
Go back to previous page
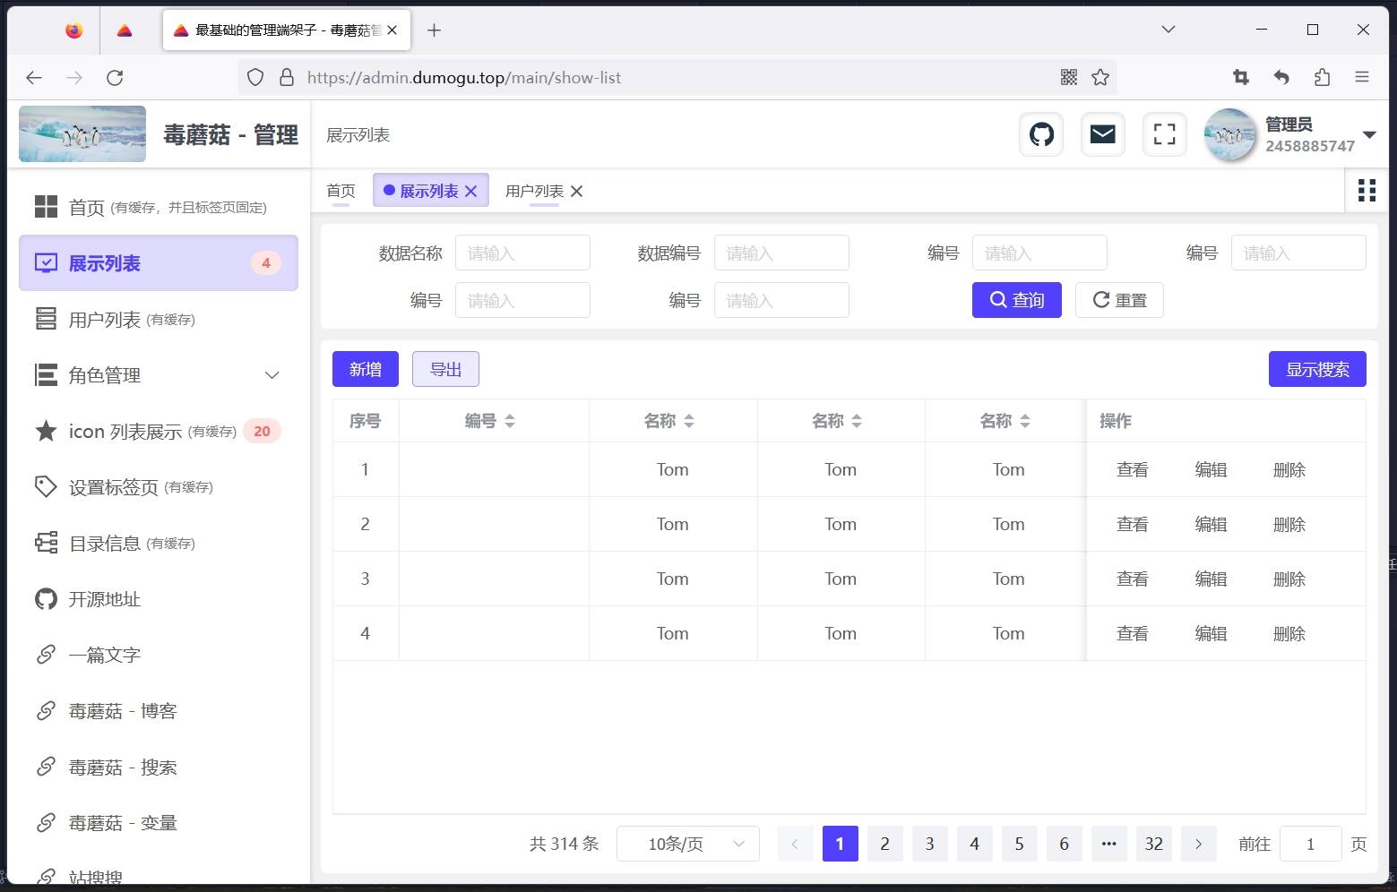click(34, 77)
